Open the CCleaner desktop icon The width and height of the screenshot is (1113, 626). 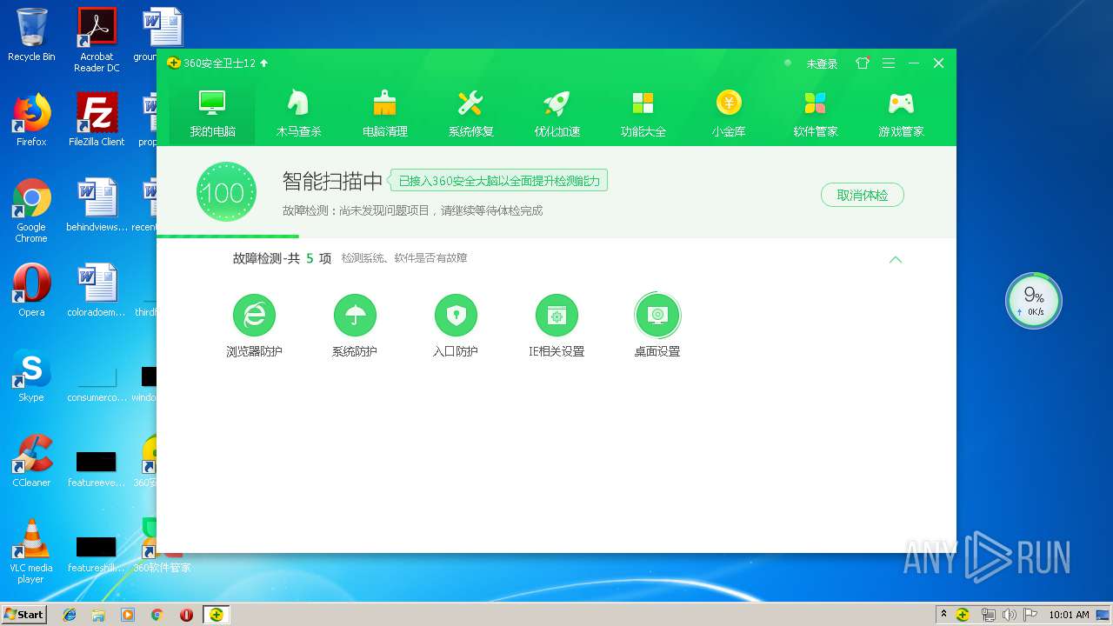31,461
